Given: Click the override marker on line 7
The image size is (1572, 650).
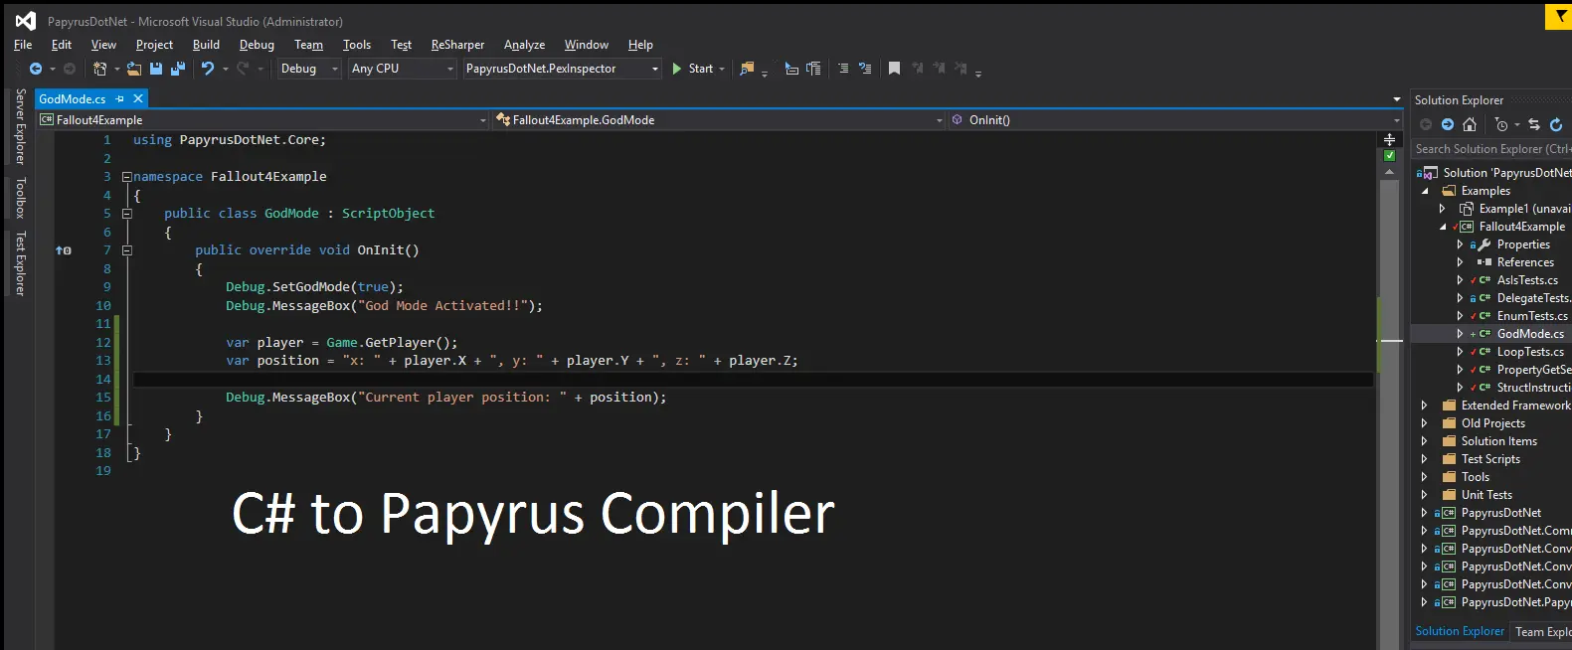Looking at the screenshot, I should point(63,250).
